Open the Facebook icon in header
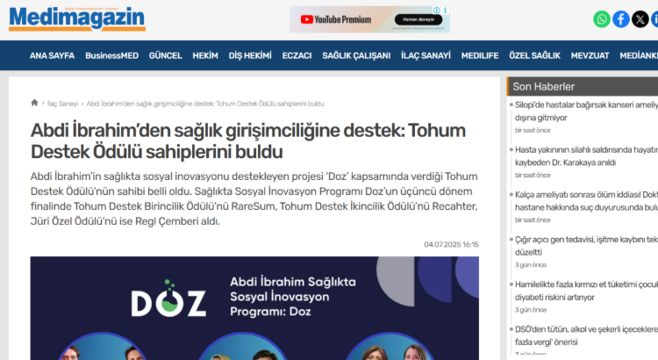This screenshot has height=360, width=658. click(x=620, y=19)
